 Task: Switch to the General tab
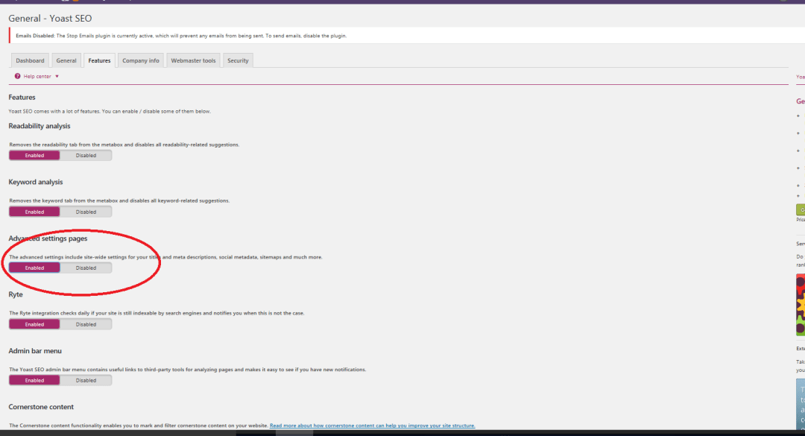66,60
